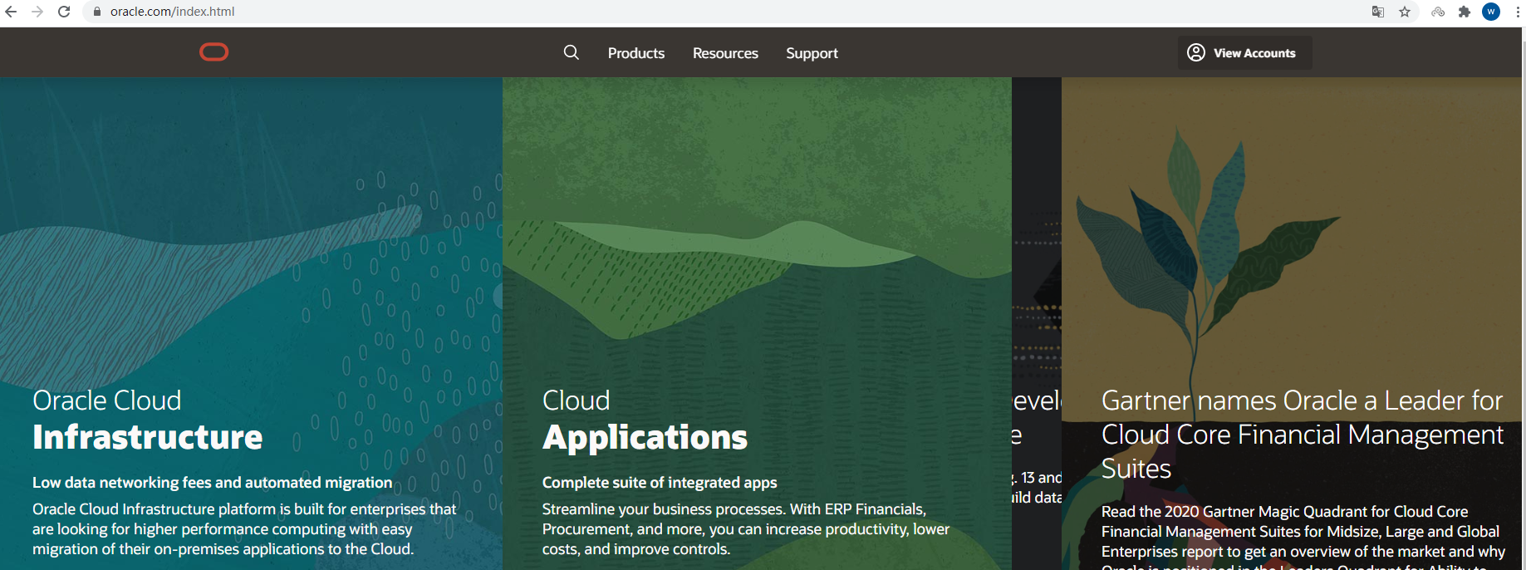Click the translate page icon
The width and height of the screenshot is (1526, 570).
point(1378,12)
